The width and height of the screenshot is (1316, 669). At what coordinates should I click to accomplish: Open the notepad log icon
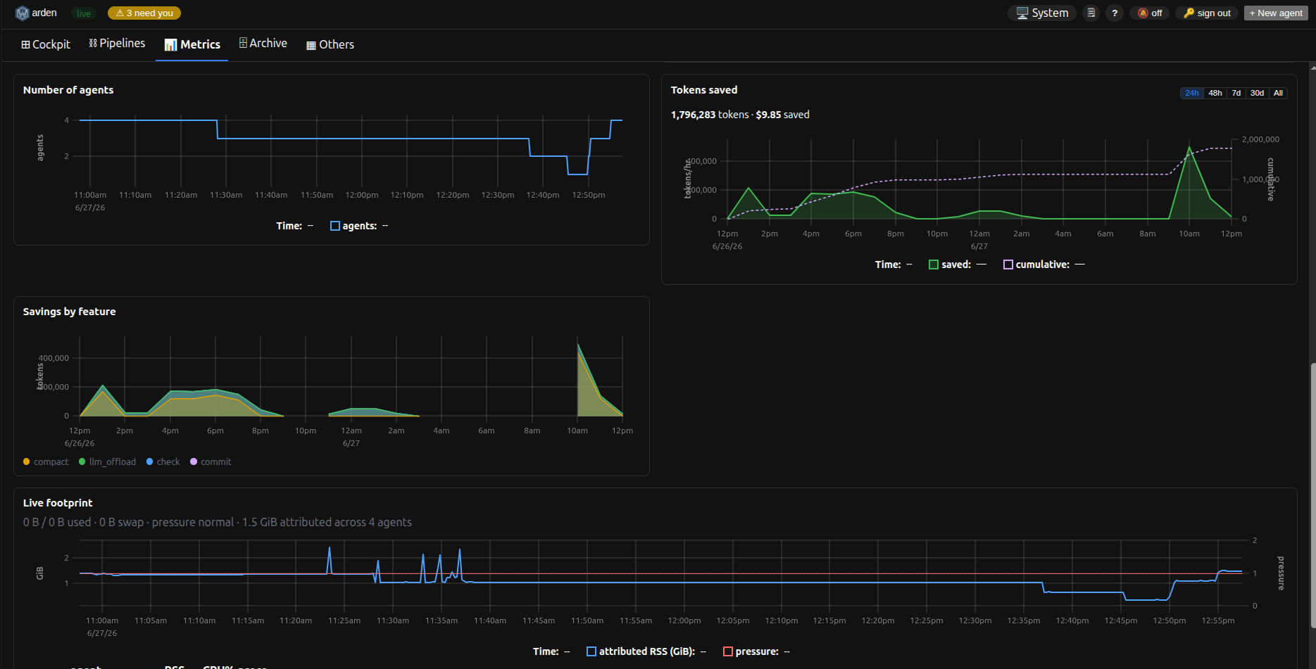[1091, 13]
